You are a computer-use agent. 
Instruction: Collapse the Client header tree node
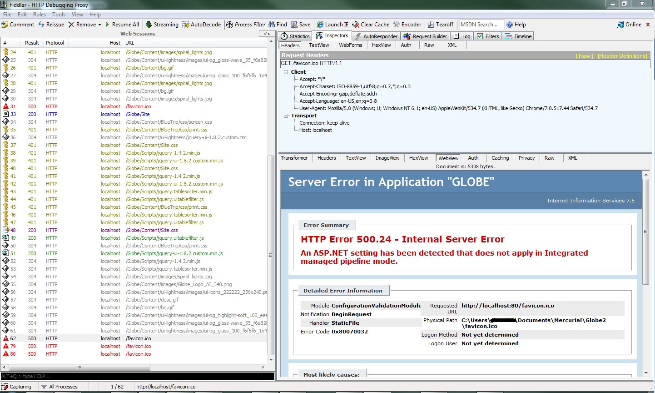click(286, 72)
